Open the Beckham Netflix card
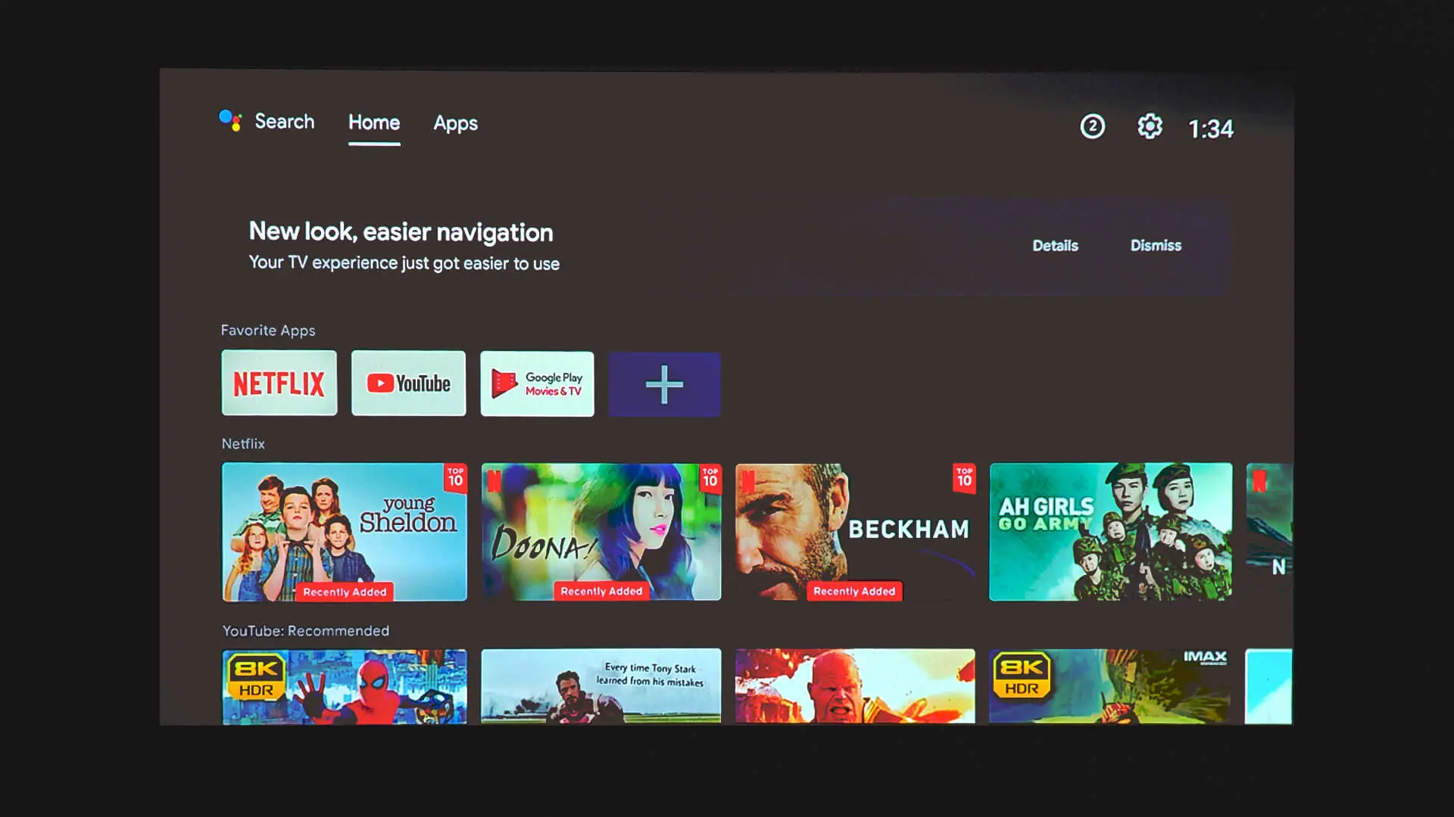The image size is (1454, 817). click(856, 532)
